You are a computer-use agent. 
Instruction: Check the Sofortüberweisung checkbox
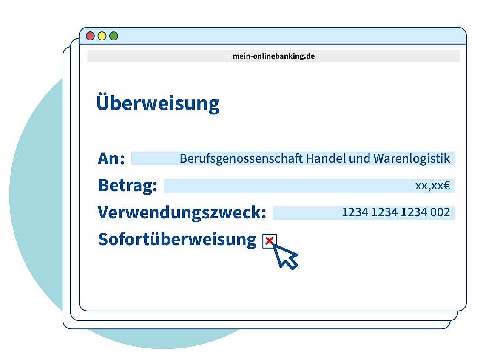pos(269,241)
